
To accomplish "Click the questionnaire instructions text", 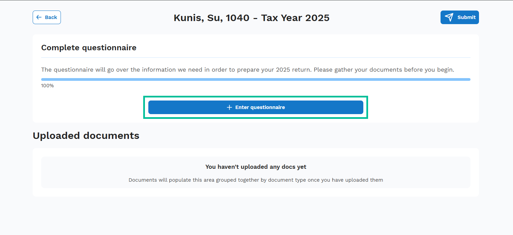I will point(248,69).
